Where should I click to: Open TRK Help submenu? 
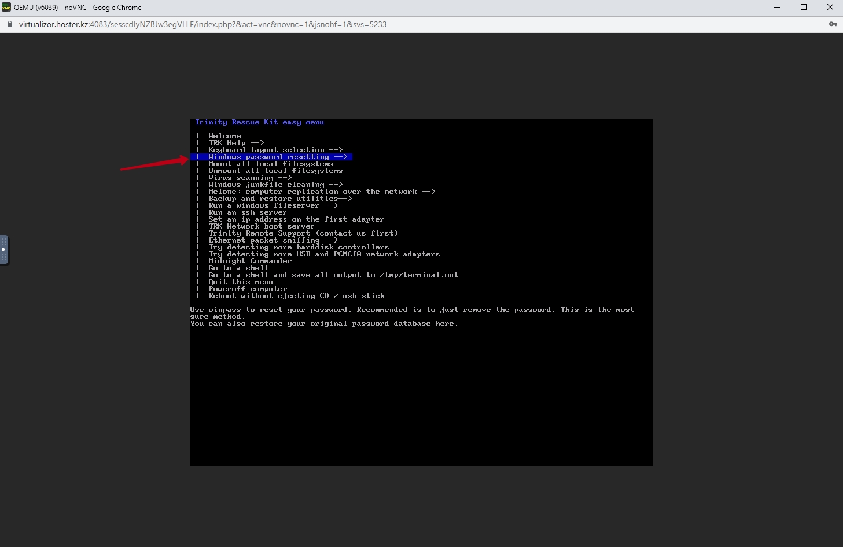[x=236, y=143]
